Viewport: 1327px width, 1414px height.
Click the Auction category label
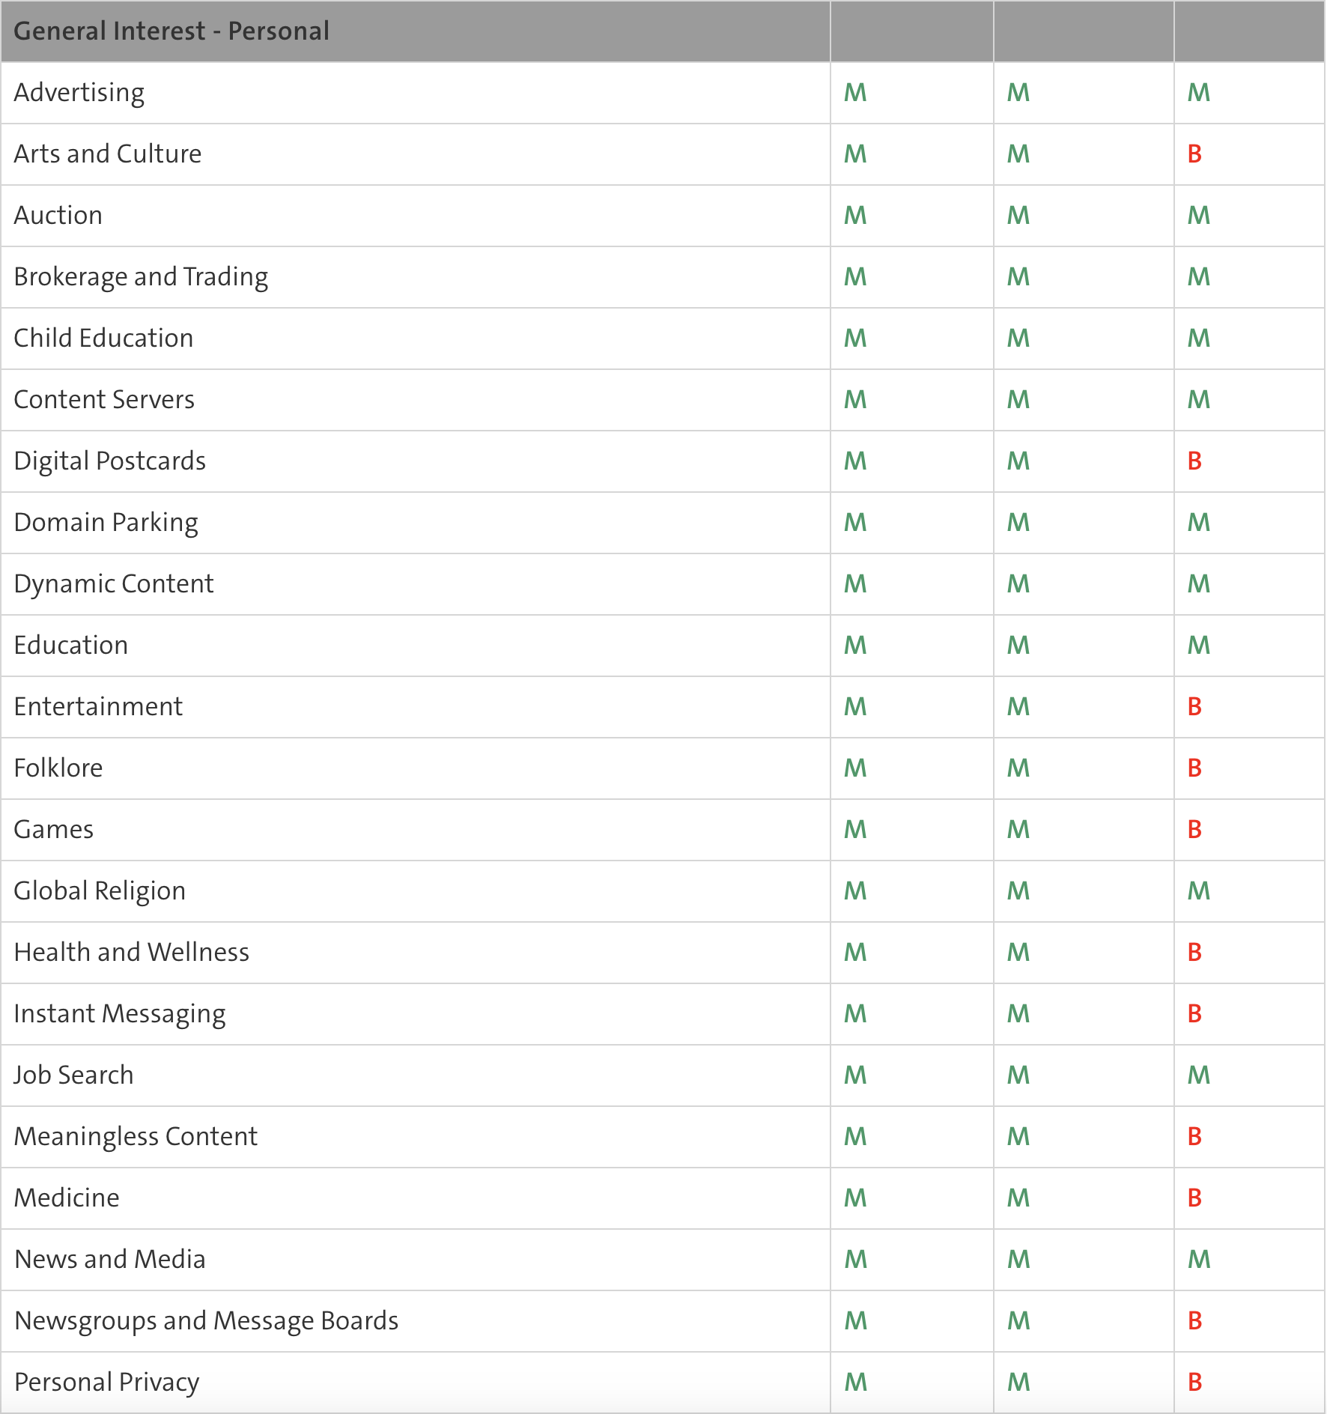(58, 216)
